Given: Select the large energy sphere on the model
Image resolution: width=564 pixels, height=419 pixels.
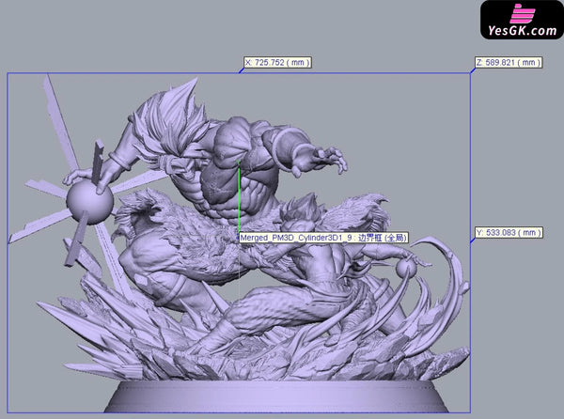Looking at the screenshot, I should pyautogui.click(x=90, y=202).
